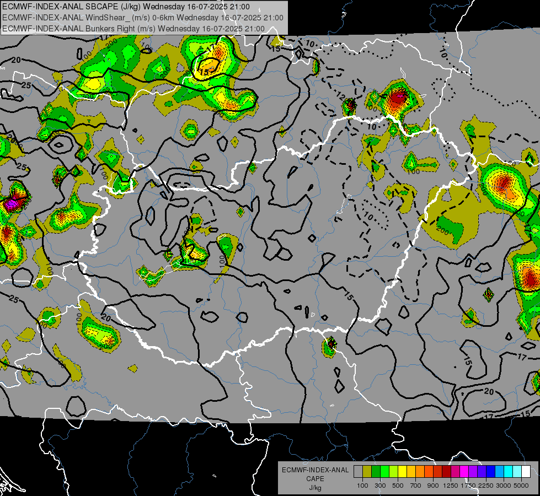Pick the indigo swatch left of 2250
This screenshot has width=540, height=496.
tap(482, 472)
